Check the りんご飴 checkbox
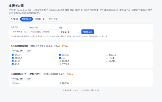This screenshot has height=102, width=162. [107, 61]
